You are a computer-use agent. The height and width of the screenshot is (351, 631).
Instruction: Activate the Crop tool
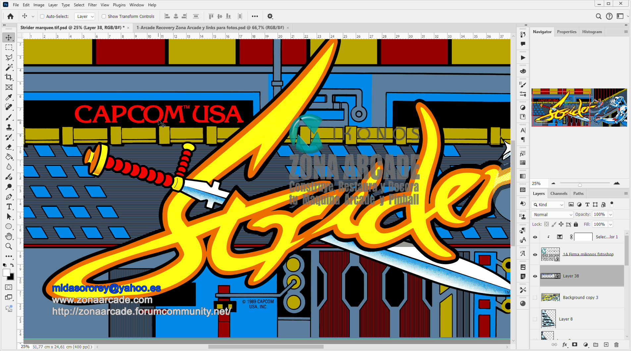(x=9, y=77)
